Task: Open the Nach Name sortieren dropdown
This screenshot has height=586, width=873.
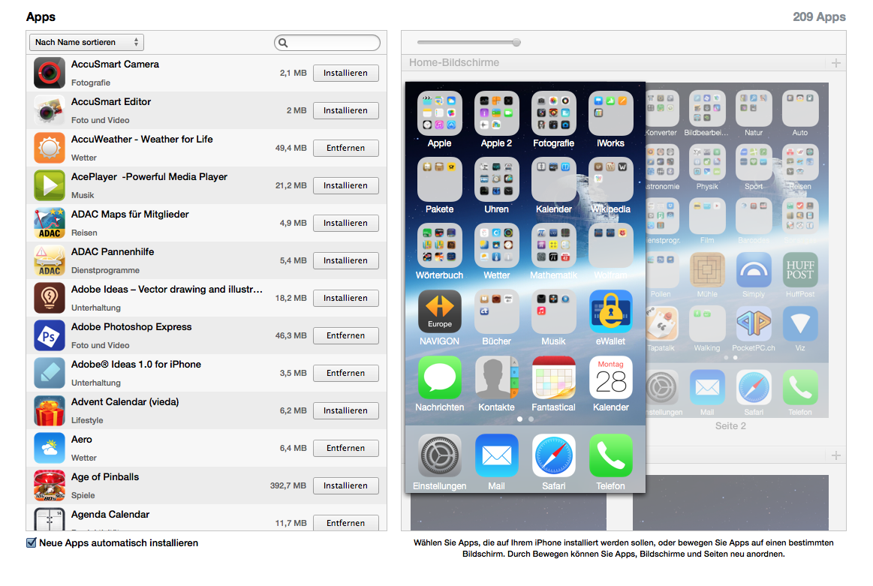Action: click(x=86, y=42)
